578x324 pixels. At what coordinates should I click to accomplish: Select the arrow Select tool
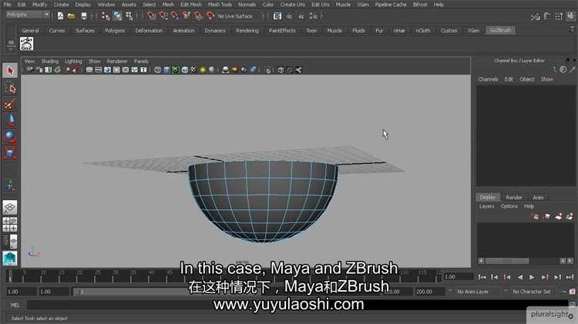[10, 70]
